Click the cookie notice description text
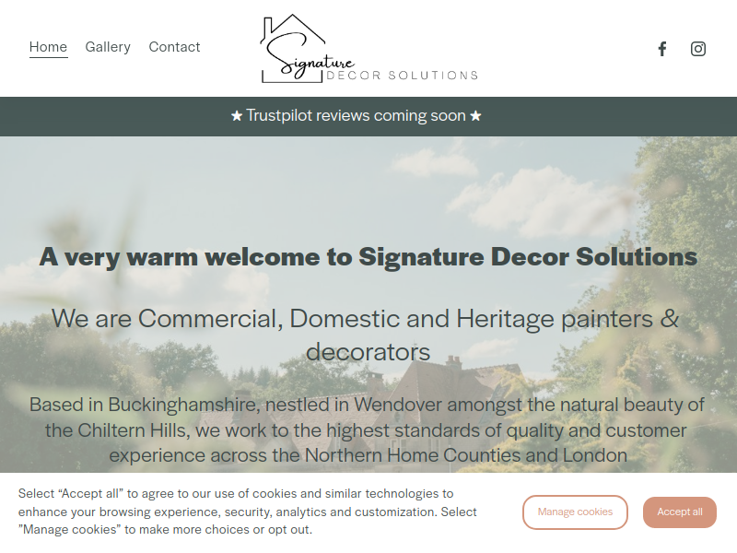The height and width of the screenshot is (553, 737). tap(247, 512)
